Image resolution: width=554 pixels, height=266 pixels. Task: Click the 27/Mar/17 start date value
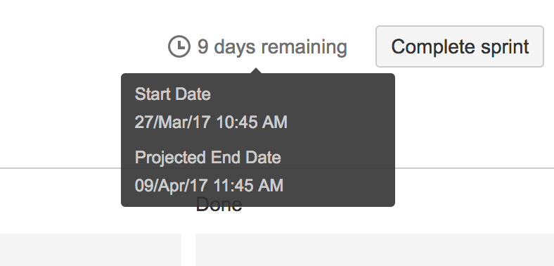211,122
